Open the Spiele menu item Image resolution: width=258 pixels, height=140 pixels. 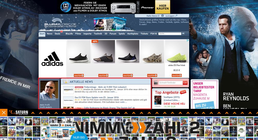122,34
